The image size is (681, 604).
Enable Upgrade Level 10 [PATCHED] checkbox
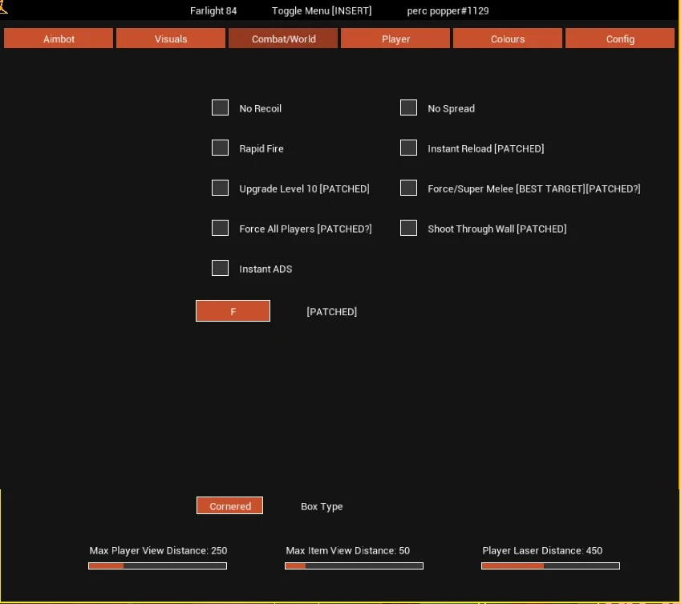tap(221, 188)
